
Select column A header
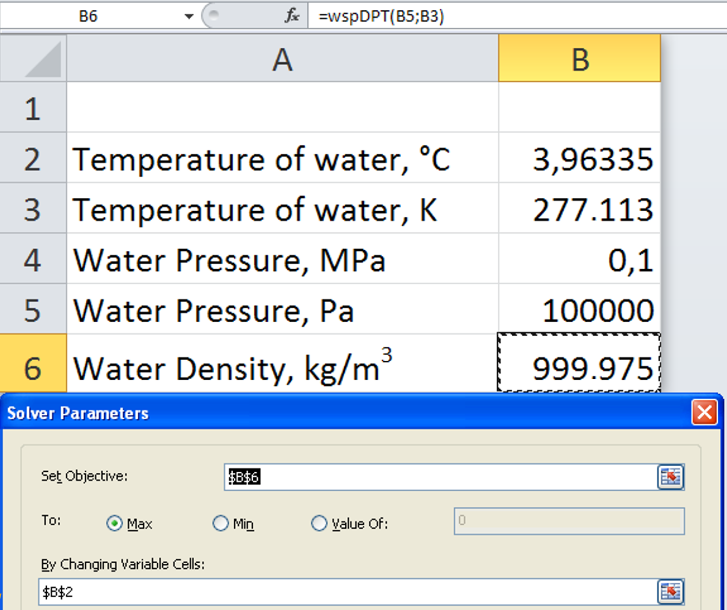point(283,58)
